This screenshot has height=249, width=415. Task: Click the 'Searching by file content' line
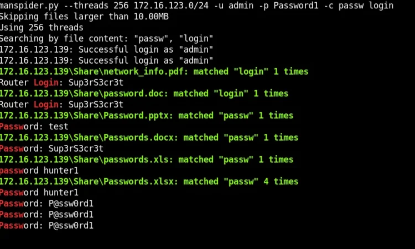click(106, 39)
